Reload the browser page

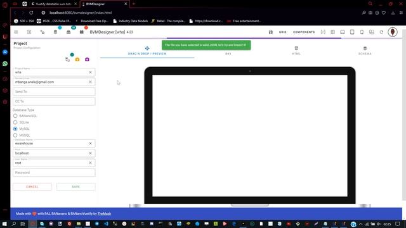pos(31,13)
